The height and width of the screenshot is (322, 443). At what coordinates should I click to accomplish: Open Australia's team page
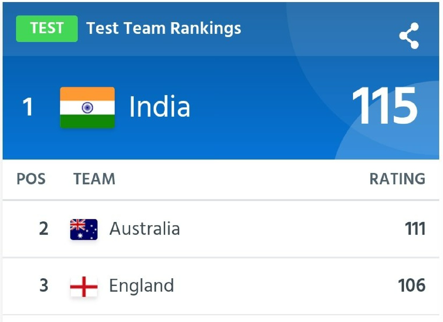tap(145, 229)
